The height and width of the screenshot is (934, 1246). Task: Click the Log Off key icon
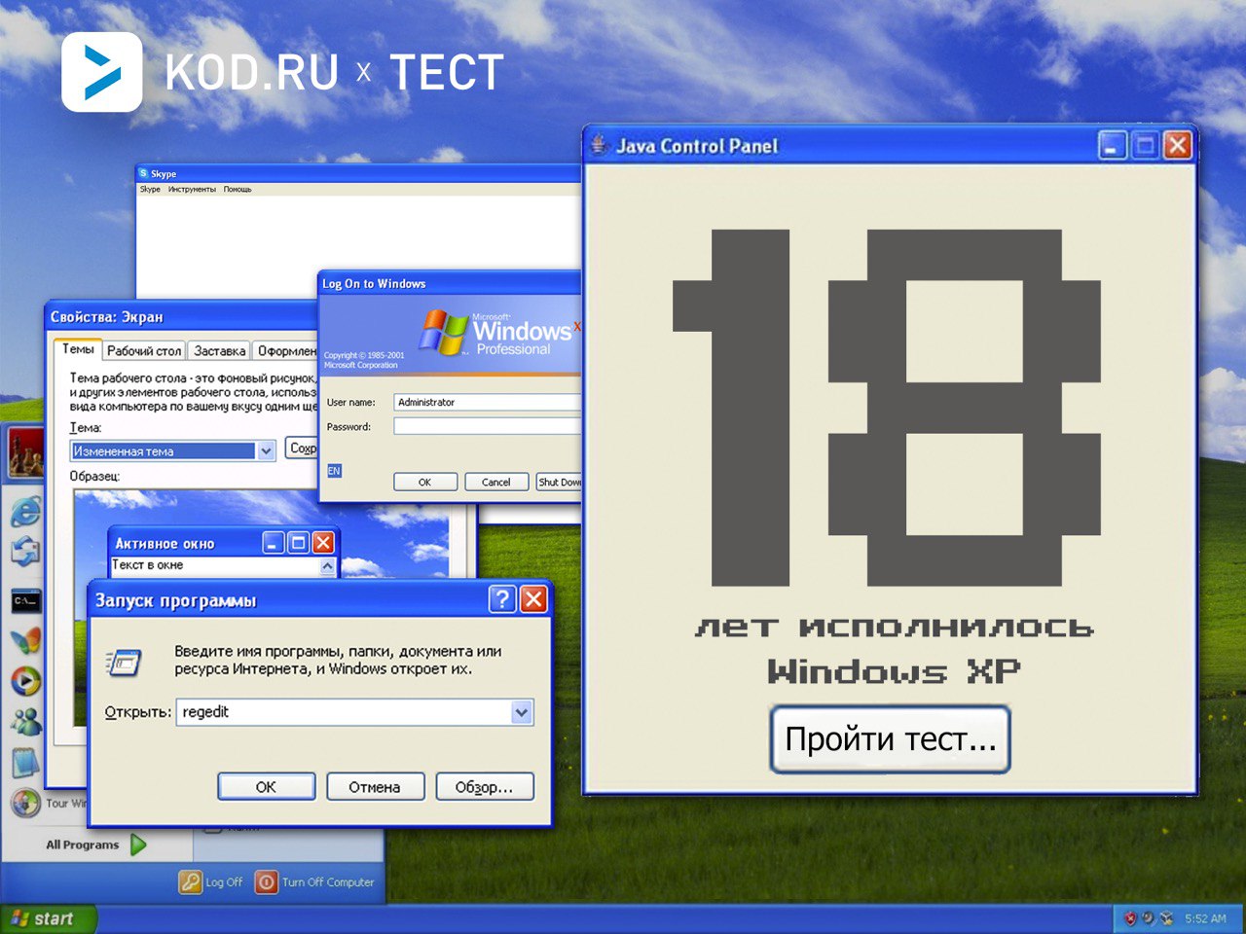point(190,882)
